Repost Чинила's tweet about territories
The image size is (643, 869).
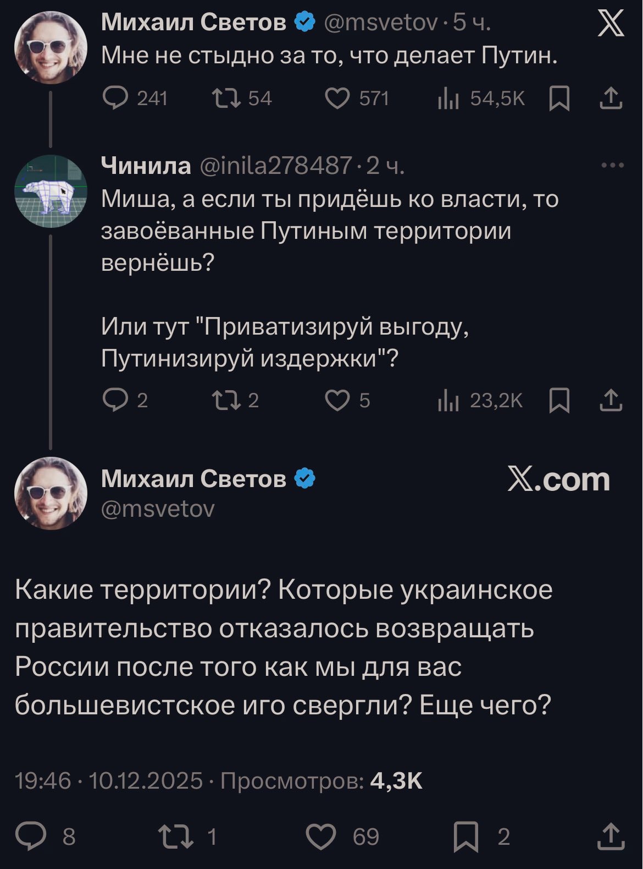(x=226, y=401)
